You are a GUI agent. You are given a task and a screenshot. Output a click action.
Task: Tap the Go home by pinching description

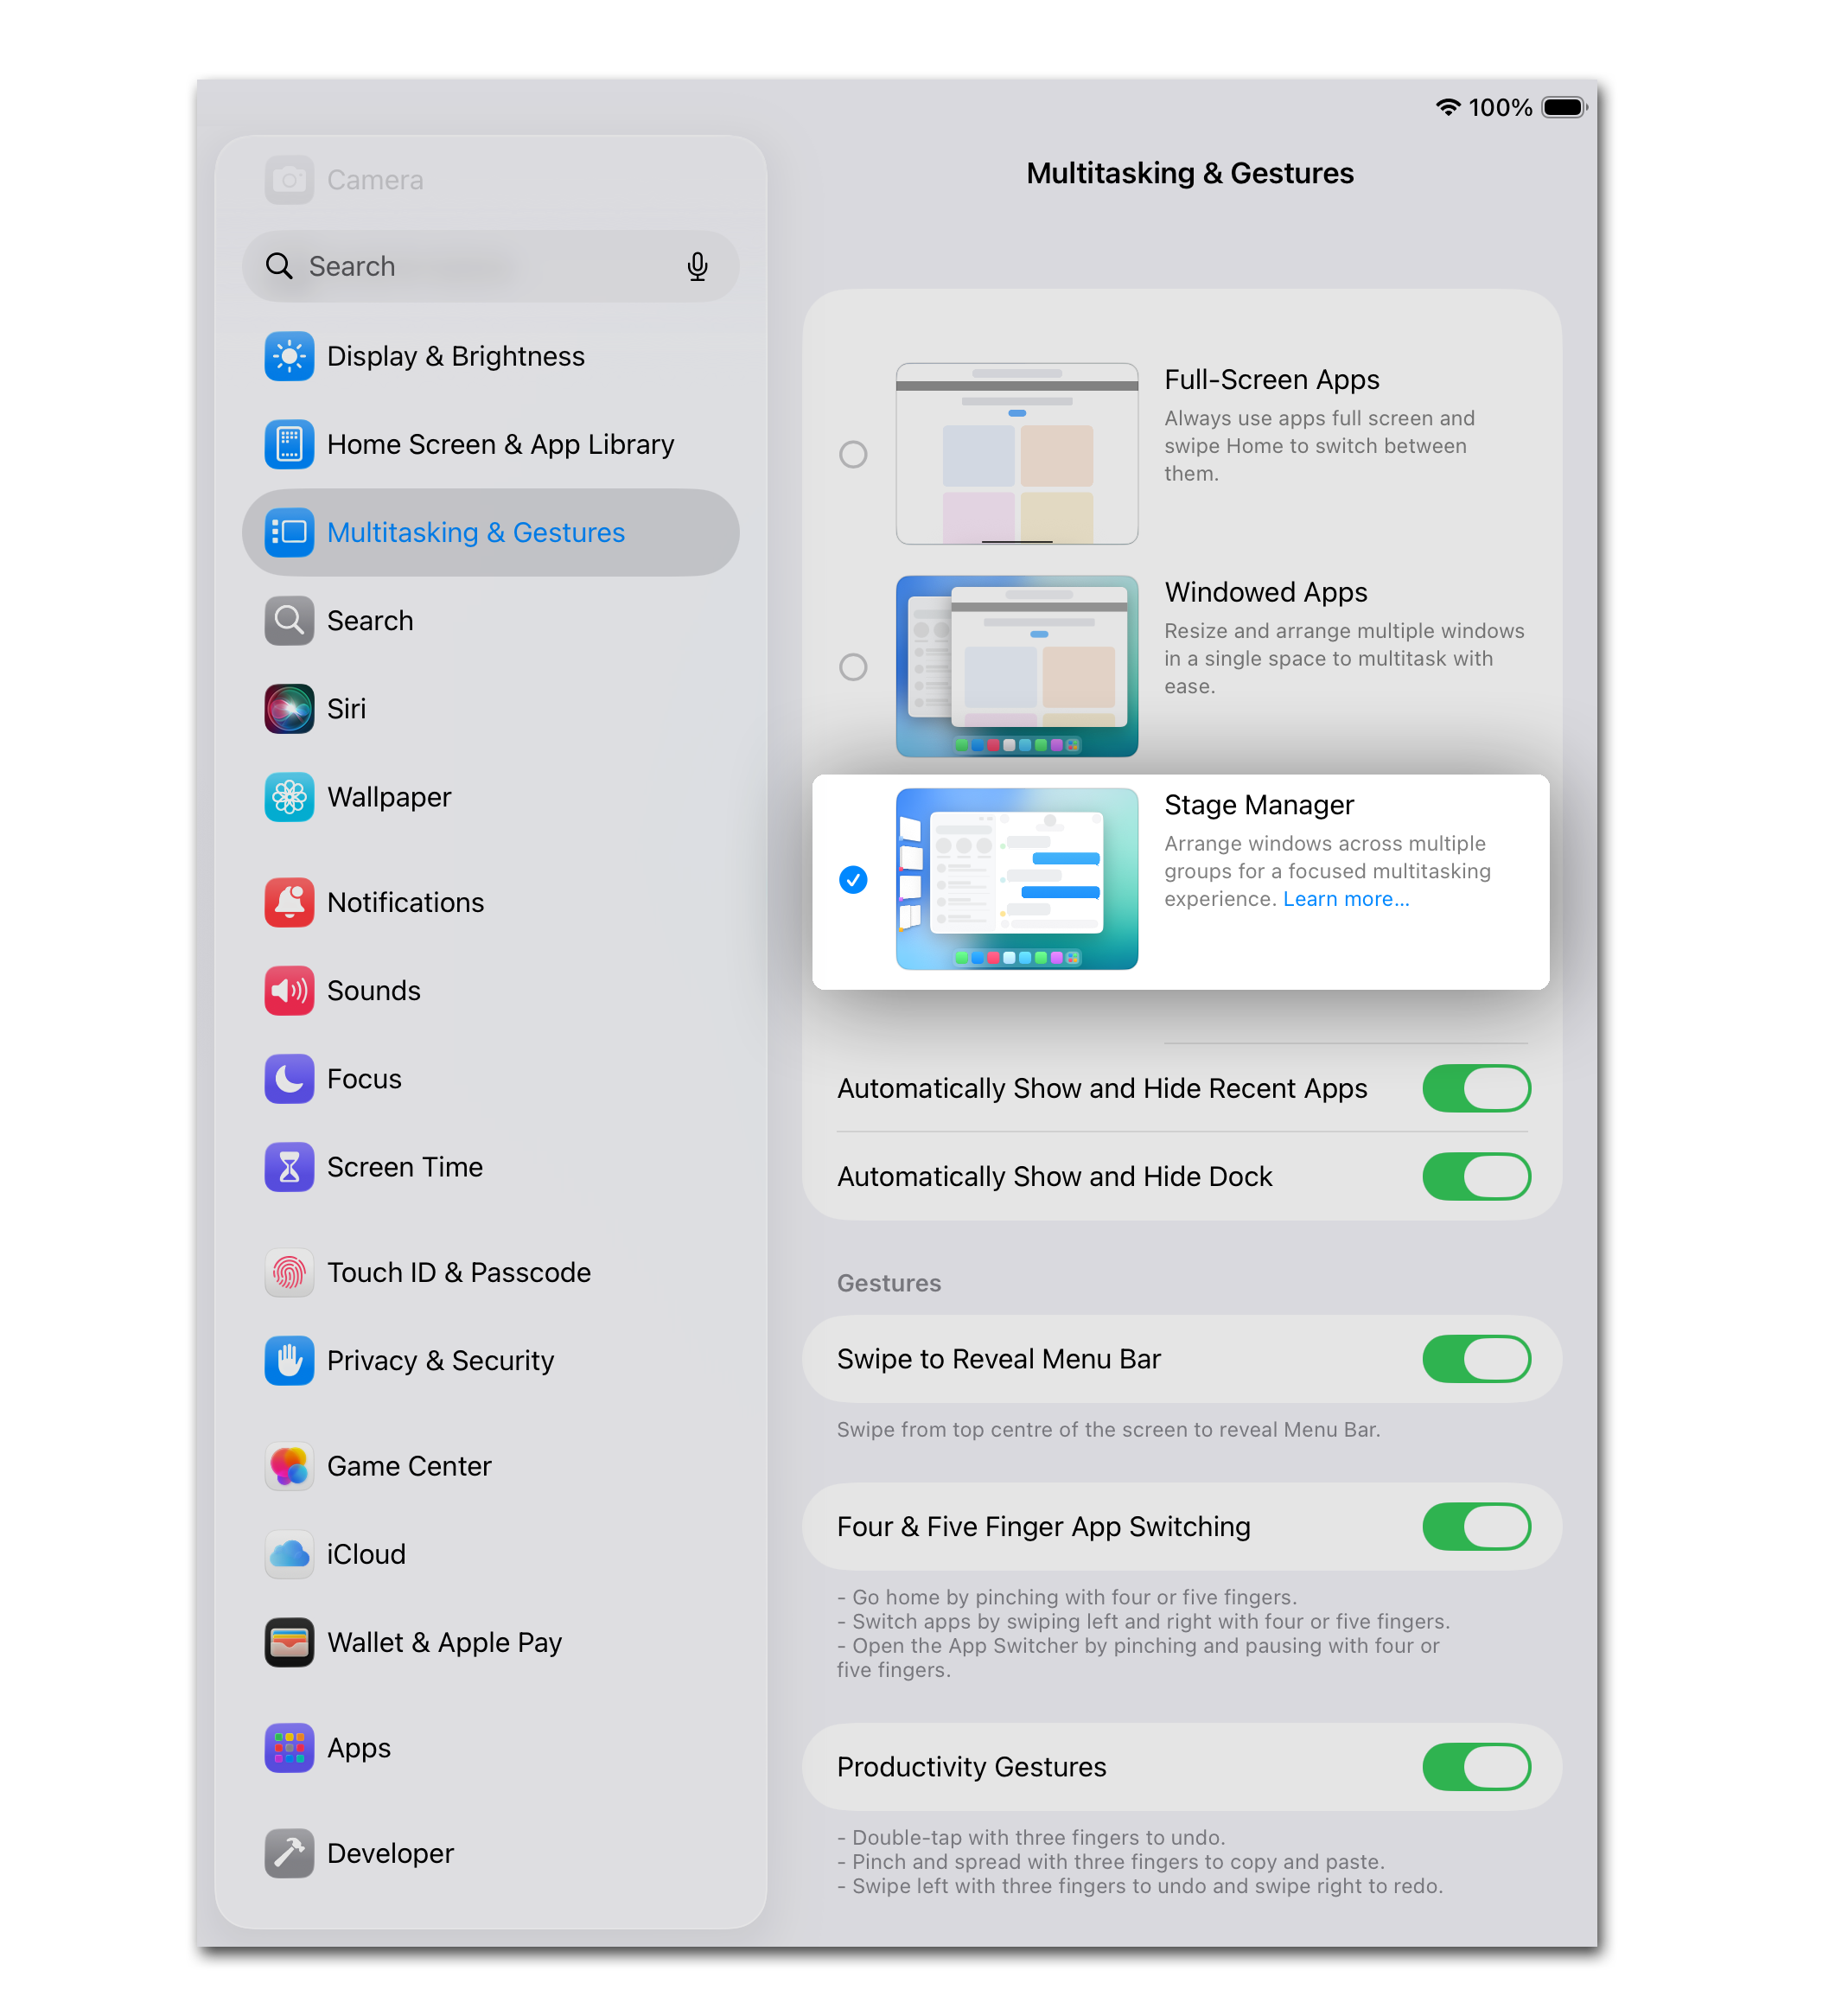[x=1067, y=1597]
